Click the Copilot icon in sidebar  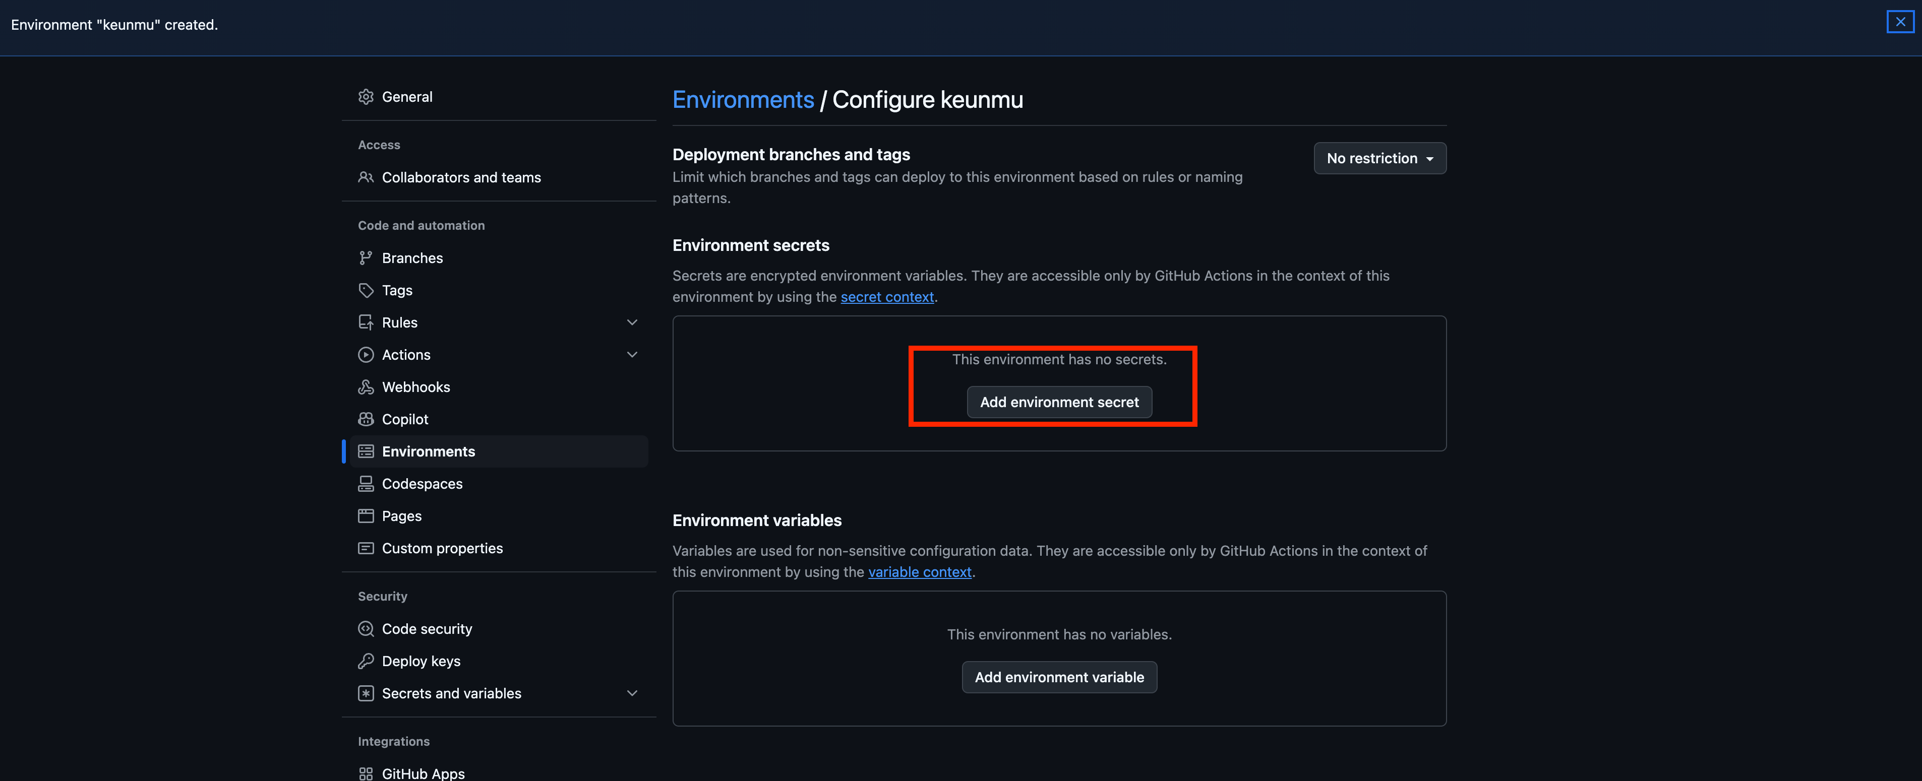tap(366, 419)
